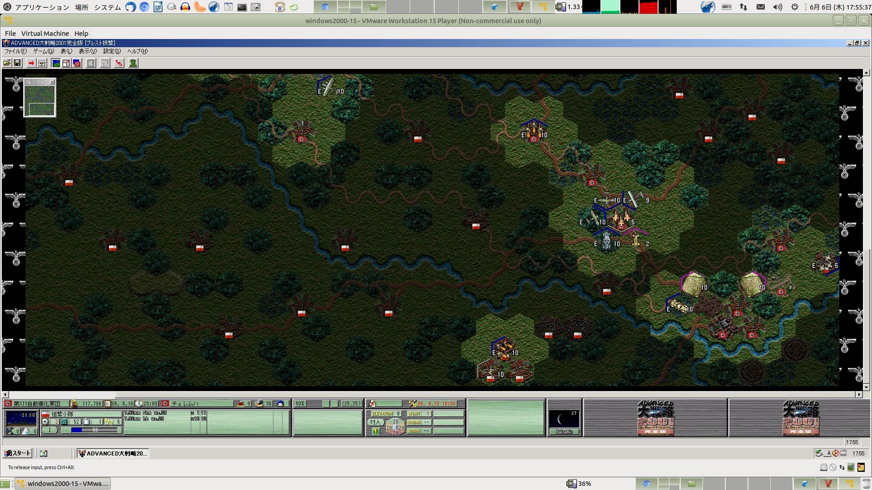The image size is (872, 490).
Task: Click the volume speaker icon in system tray
Action: [778, 7]
